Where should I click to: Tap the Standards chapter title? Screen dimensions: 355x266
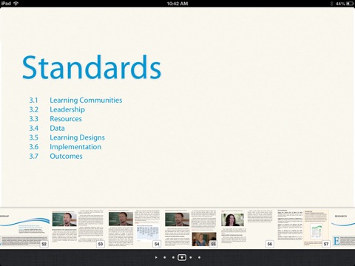click(x=92, y=67)
